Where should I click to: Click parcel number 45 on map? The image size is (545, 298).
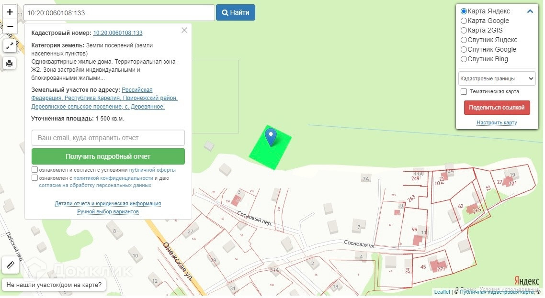pyautogui.click(x=423, y=267)
